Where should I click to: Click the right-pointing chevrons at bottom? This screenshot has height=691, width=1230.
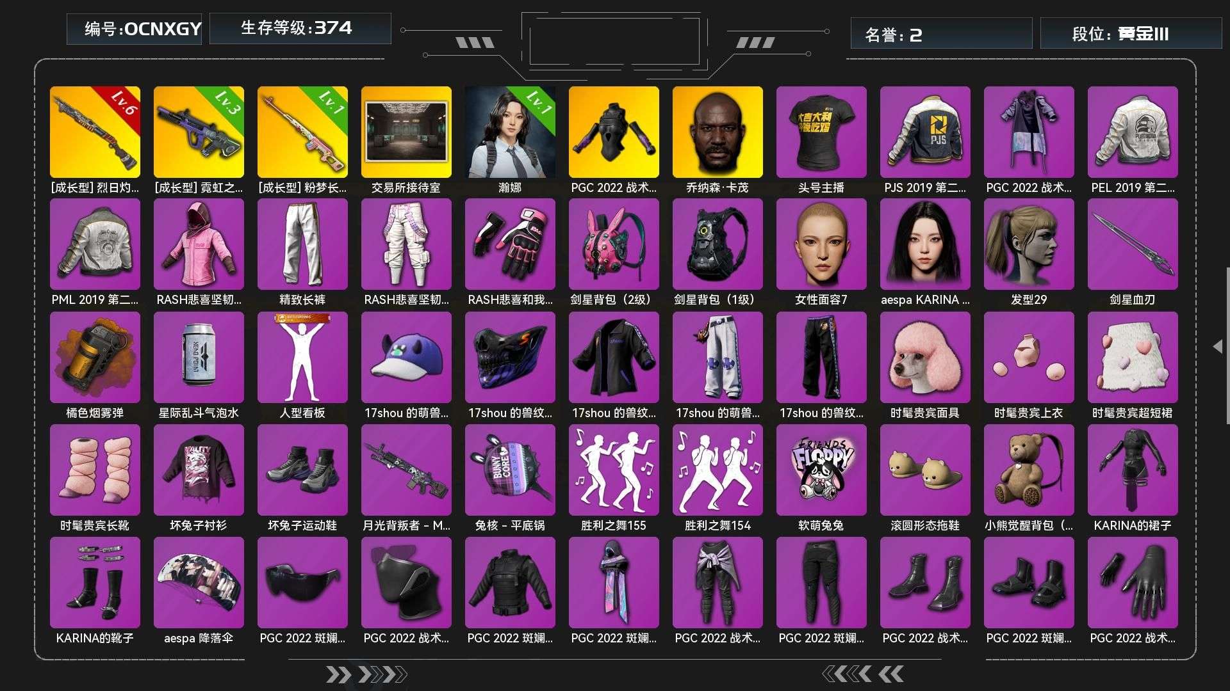pyautogui.click(x=366, y=674)
